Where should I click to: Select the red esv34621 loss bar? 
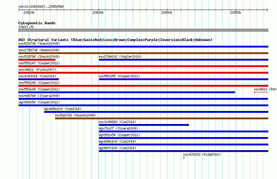pyautogui.click(x=143, y=73)
